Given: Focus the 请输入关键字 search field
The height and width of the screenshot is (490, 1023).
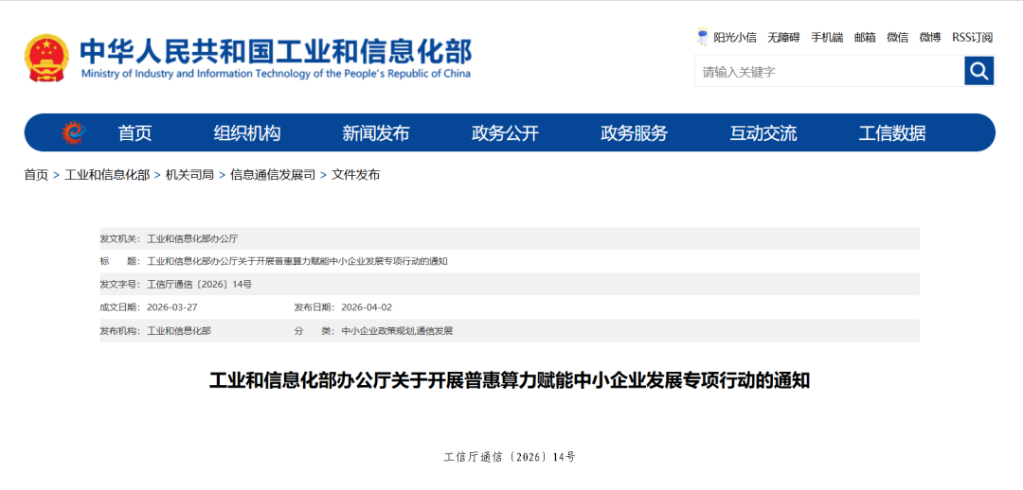Looking at the screenshot, I should point(829,72).
